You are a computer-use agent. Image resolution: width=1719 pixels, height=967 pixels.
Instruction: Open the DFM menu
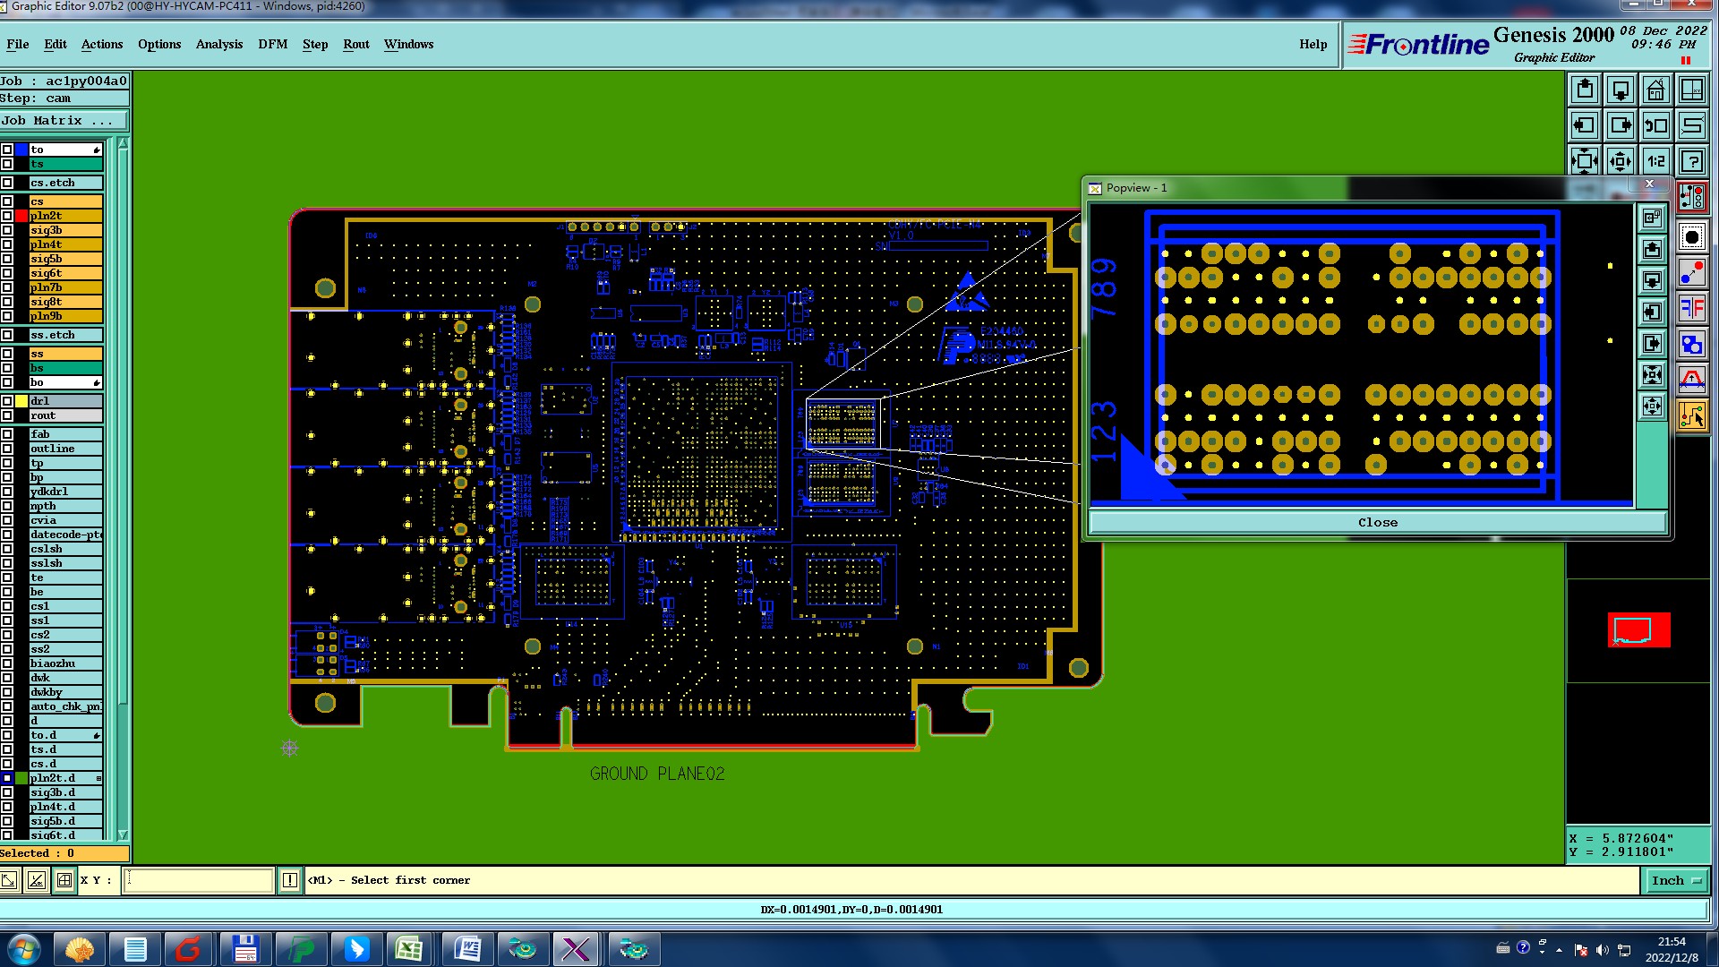[272, 44]
